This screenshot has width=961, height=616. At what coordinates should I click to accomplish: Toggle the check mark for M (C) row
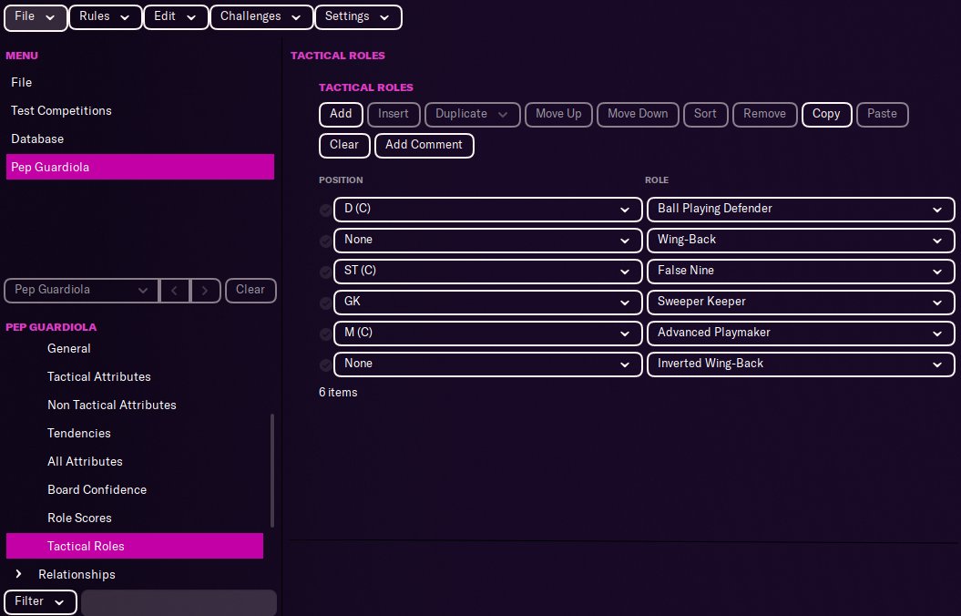pos(325,334)
